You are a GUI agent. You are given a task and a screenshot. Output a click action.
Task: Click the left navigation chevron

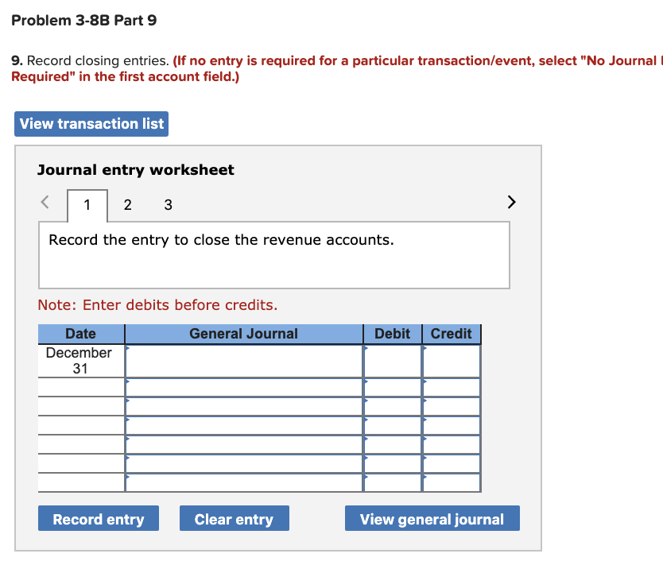tap(45, 202)
